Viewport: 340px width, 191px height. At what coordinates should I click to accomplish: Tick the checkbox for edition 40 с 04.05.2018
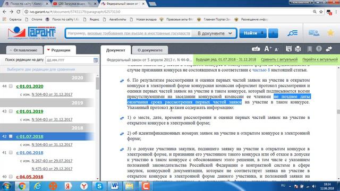[x=11, y=177]
